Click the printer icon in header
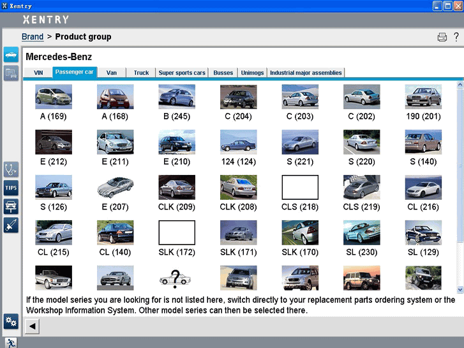 coord(442,37)
